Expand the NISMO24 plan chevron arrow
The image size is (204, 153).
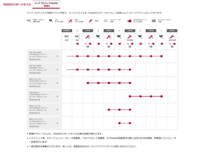point(57,83)
